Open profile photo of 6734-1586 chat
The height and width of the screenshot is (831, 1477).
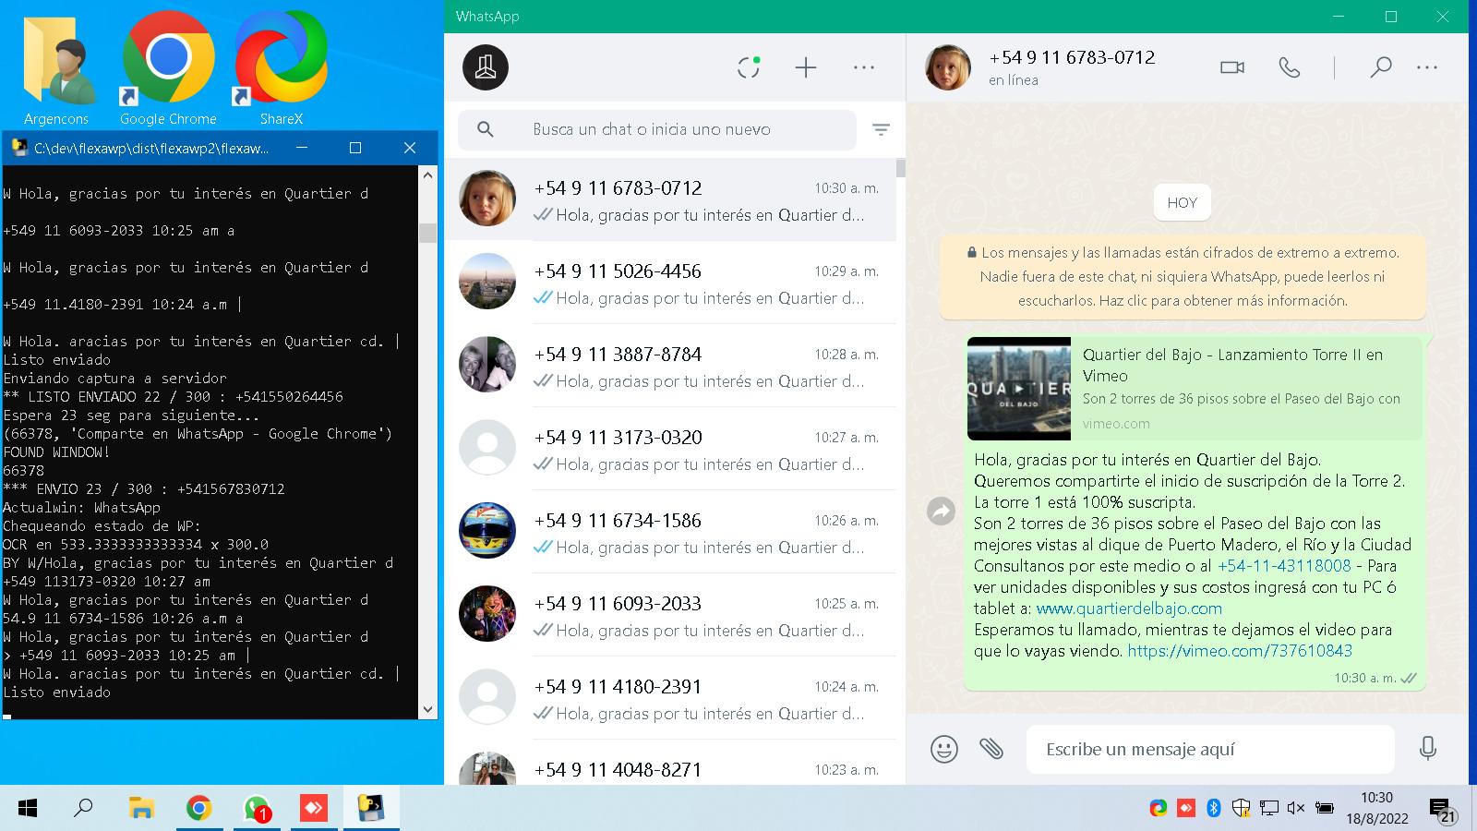(x=487, y=531)
